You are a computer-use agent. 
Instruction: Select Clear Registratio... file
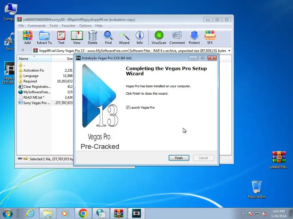[x=45, y=87]
